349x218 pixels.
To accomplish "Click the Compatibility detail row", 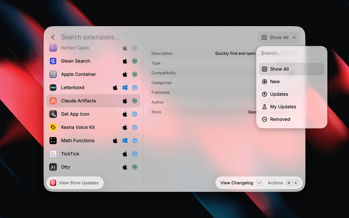I will click(202, 73).
